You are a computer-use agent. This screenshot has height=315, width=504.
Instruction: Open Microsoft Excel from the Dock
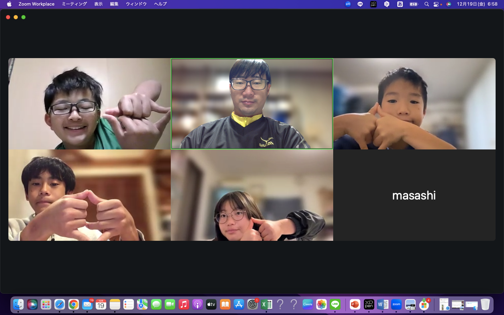[267, 304]
